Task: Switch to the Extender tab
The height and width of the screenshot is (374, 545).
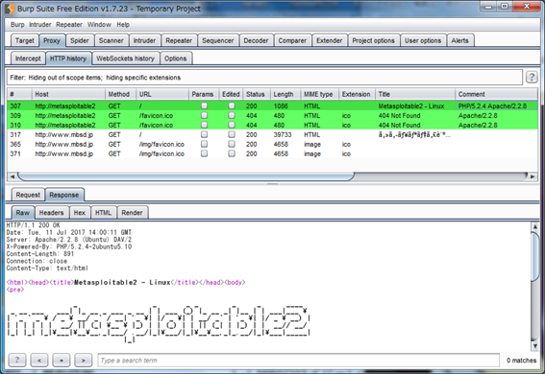Action: [x=329, y=40]
